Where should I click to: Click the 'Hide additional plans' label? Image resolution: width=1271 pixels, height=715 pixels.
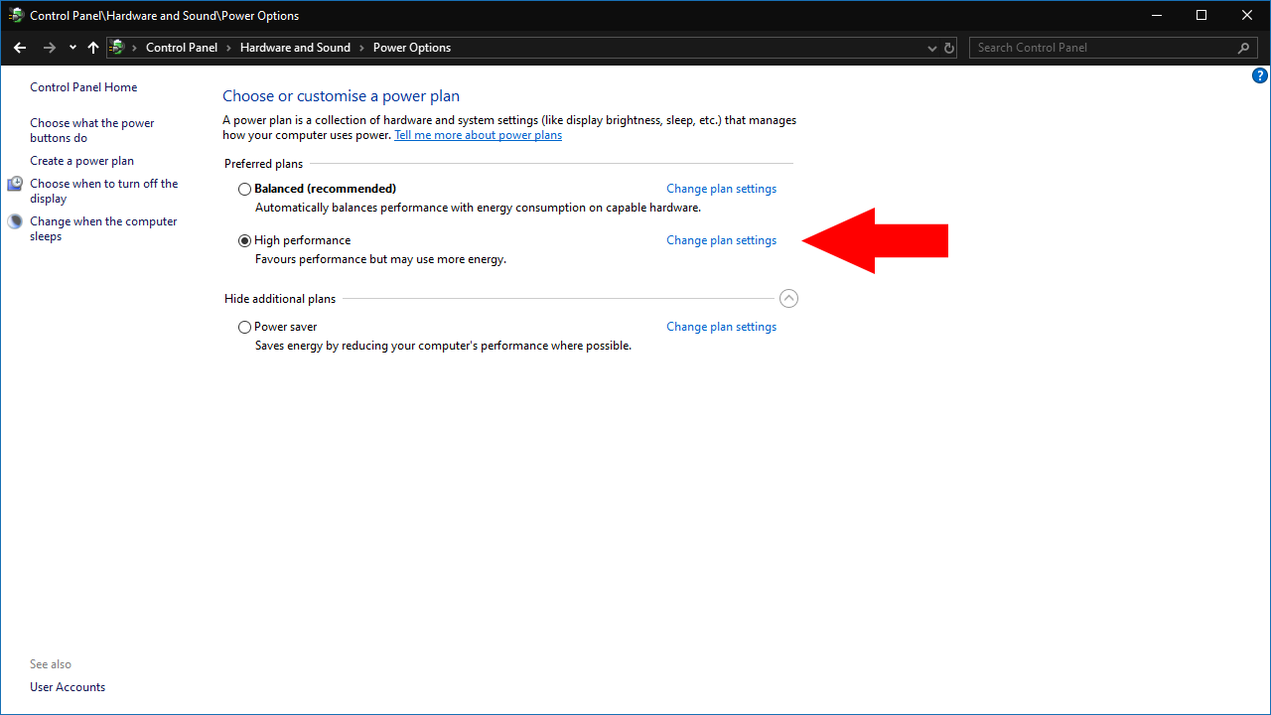[x=280, y=299]
